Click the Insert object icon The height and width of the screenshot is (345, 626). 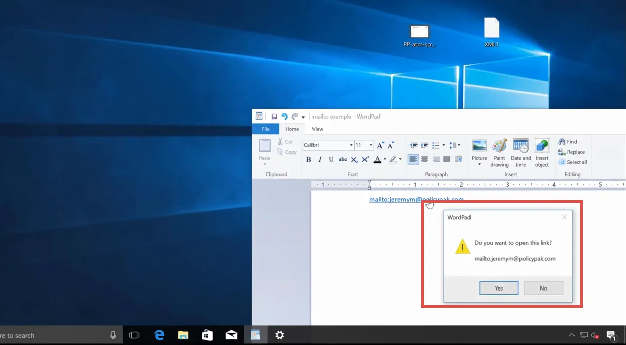542,146
